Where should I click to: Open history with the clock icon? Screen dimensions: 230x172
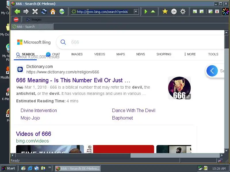click(174, 11)
